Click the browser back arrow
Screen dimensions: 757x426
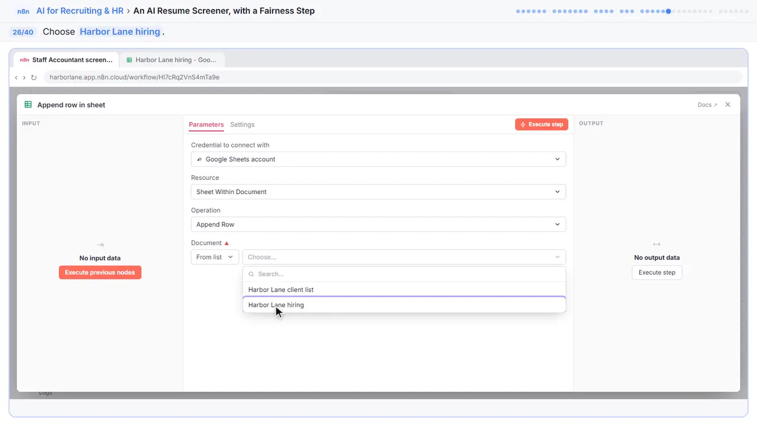[16, 78]
